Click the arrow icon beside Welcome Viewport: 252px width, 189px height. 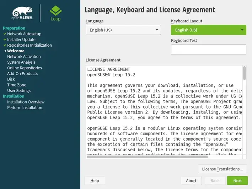pyautogui.click(x=5, y=51)
